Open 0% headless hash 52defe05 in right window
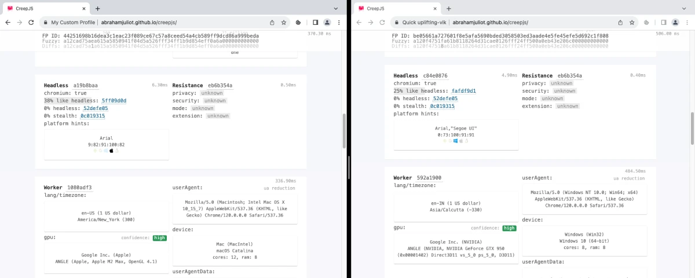Viewport: 695px width, 278px height. [x=445, y=98]
